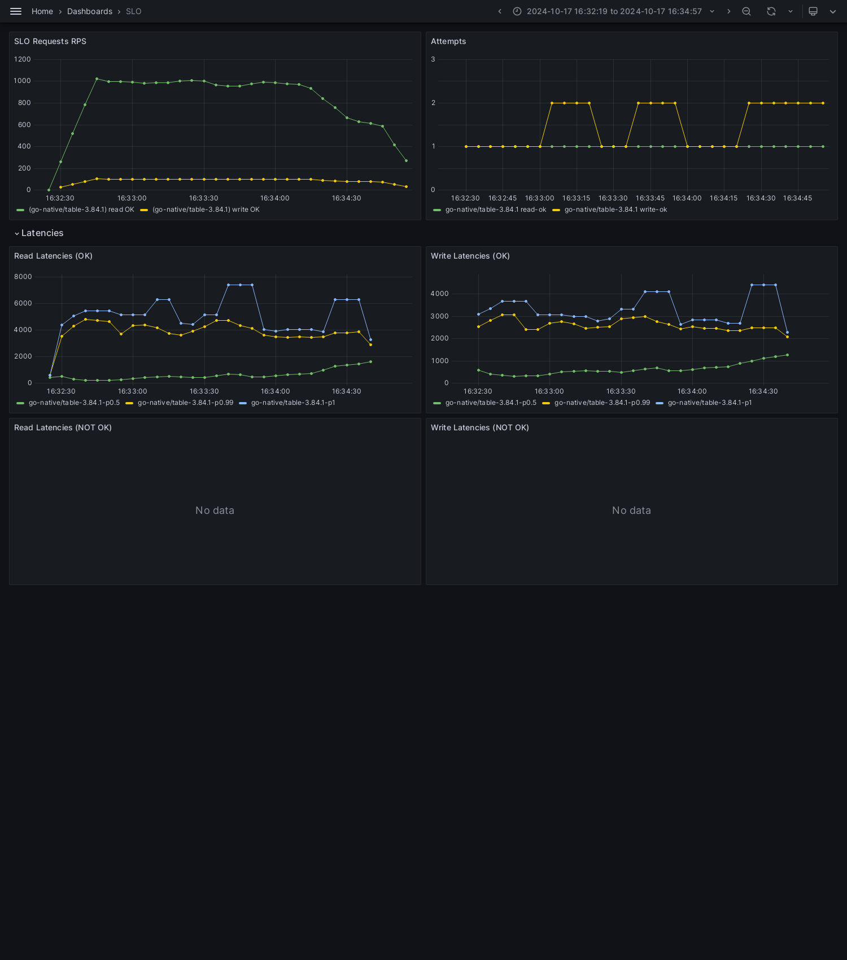Click green swatch of read OK legend
The width and height of the screenshot is (847, 960).
(x=20, y=210)
